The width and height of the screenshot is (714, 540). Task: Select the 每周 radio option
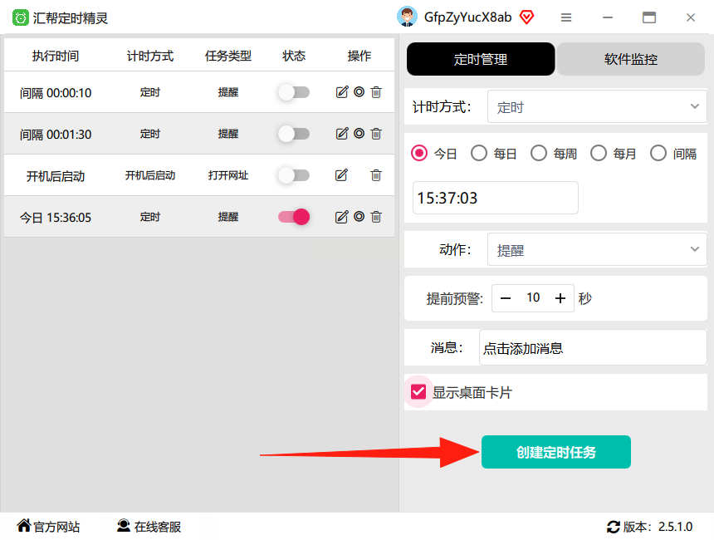click(x=539, y=153)
